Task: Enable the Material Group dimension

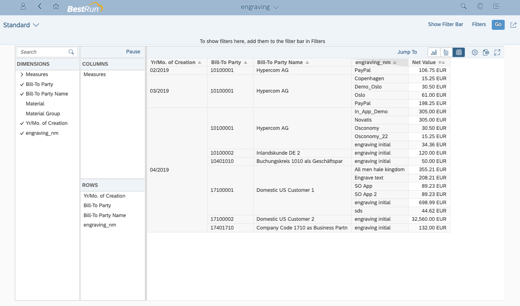Action: 43,113
